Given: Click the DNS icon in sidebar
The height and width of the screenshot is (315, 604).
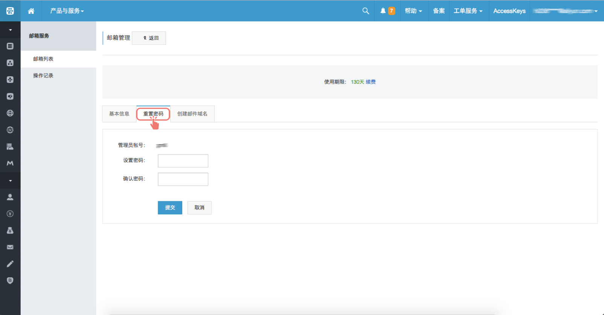Looking at the screenshot, I should pyautogui.click(x=10, y=130).
